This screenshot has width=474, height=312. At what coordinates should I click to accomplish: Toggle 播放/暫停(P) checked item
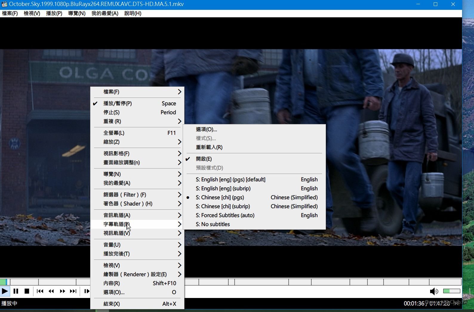(x=137, y=104)
